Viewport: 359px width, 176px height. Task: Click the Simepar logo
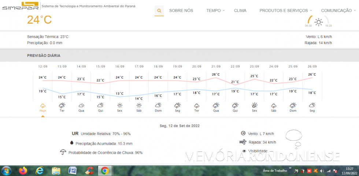click(20, 6)
